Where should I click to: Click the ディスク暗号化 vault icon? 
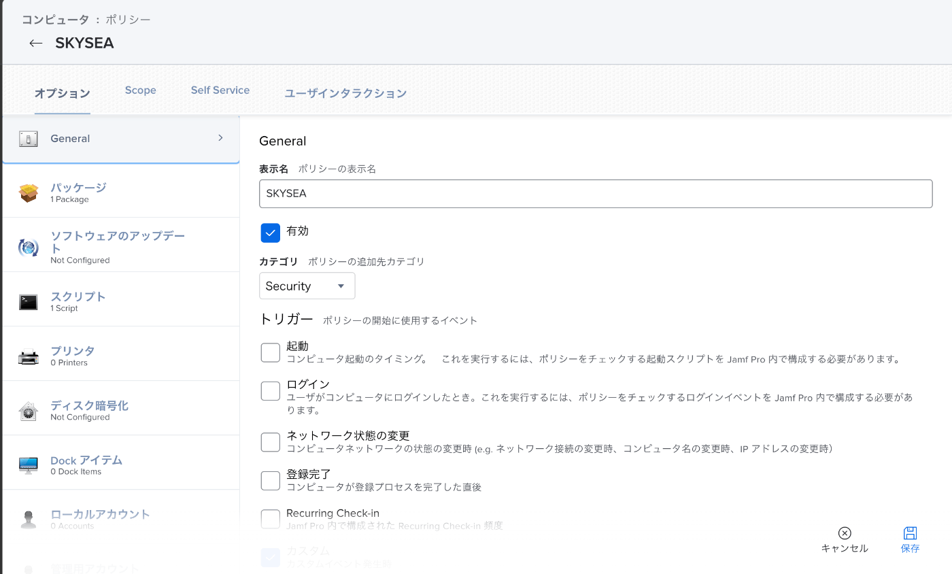pyautogui.click(x=28, y=411)
